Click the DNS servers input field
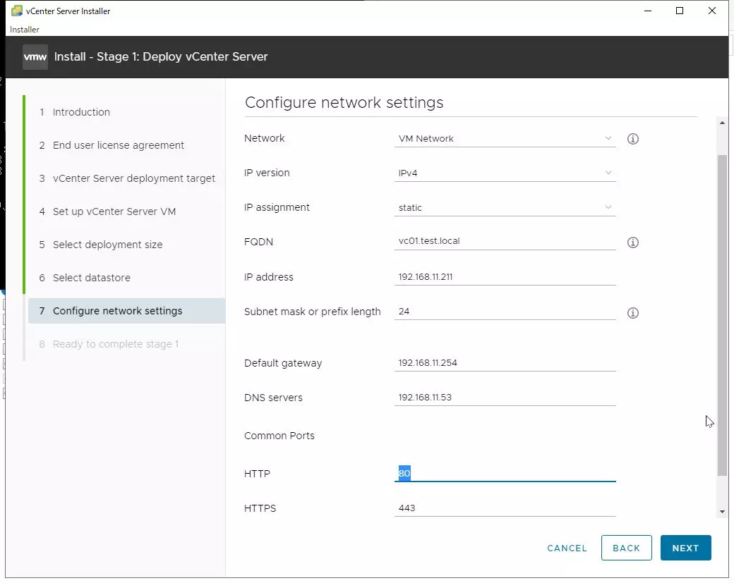 point(505,398)
